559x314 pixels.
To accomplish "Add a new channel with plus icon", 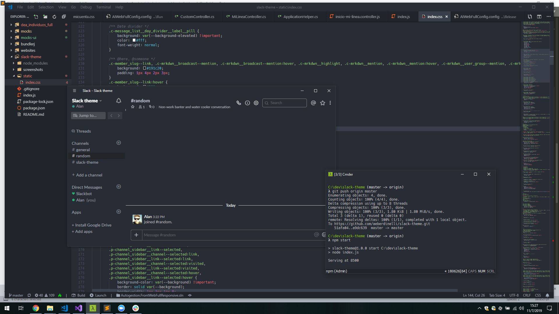I will tap(118, 143).
